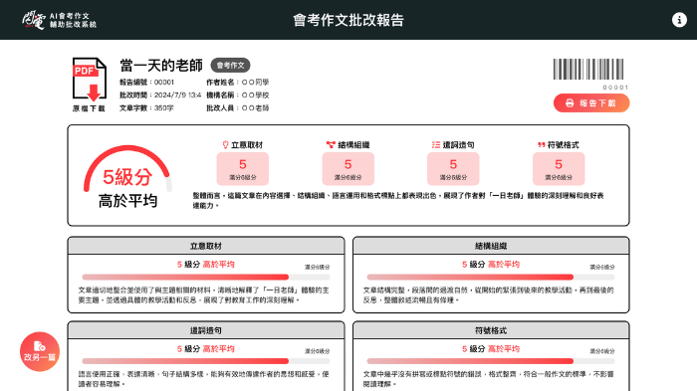Click the page title 會考作文批改報告

click(x=348, y=20)
